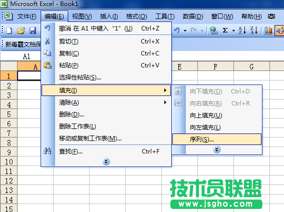Click the AutoSum sigma icon
The height and width of the screenshot is (212, 284).
(x=225, y=30)
